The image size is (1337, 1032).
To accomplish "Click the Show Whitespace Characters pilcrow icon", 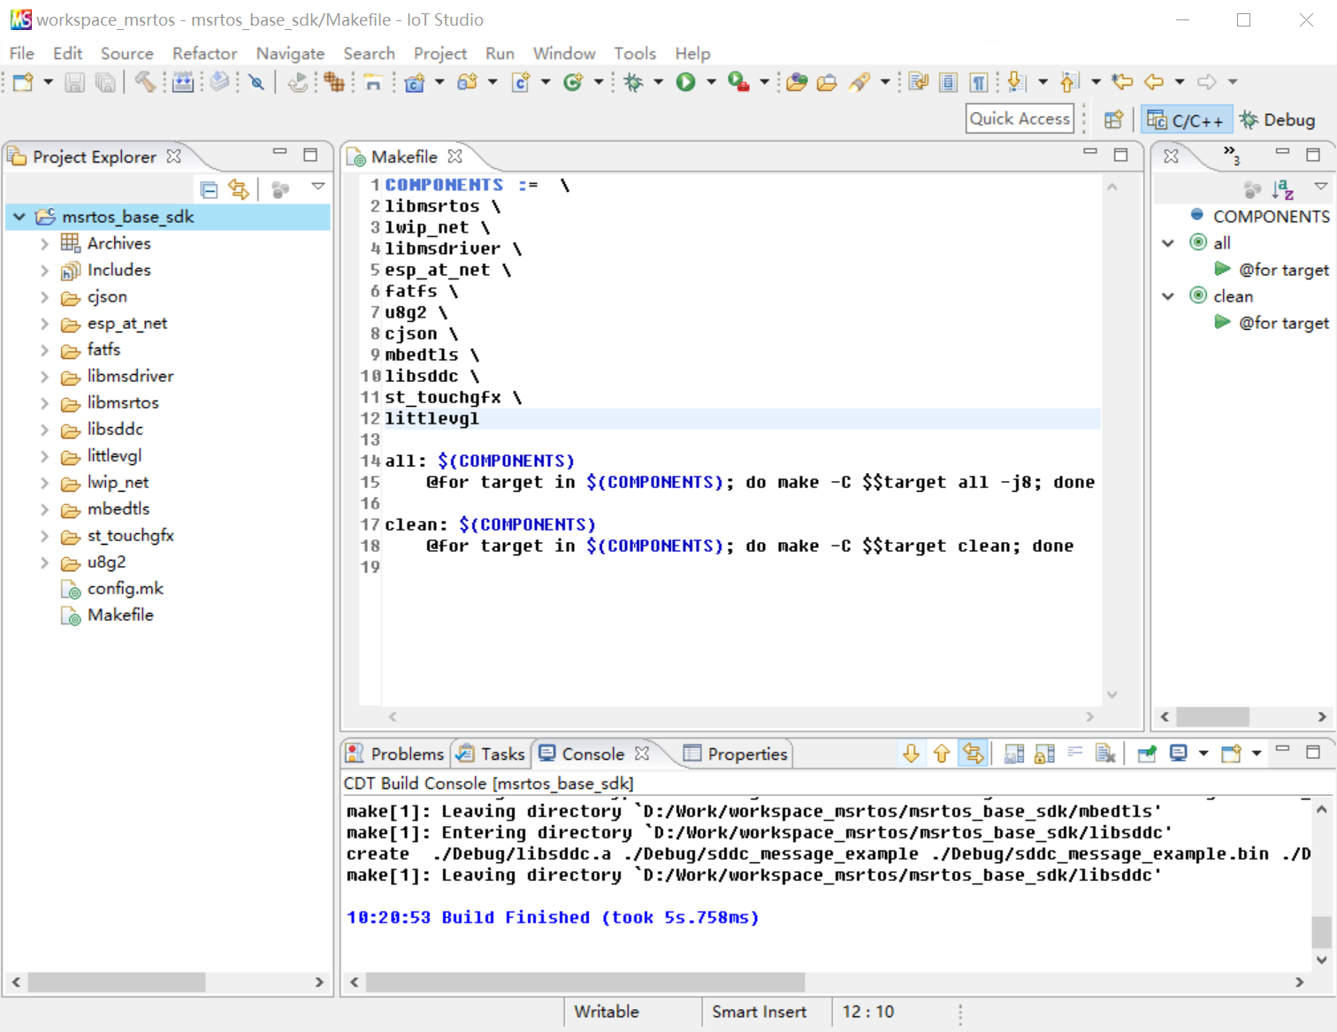I will 978,82.
